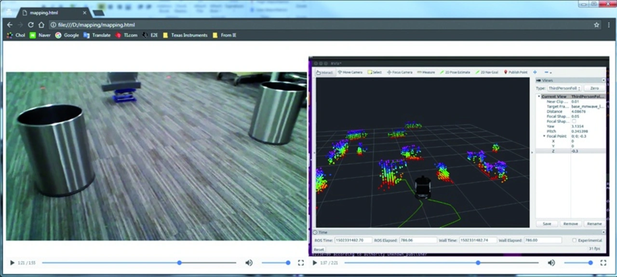Screen dimensions: 617x277
Task: Toggle the Focal Shape checkbox
Action: 574,121
